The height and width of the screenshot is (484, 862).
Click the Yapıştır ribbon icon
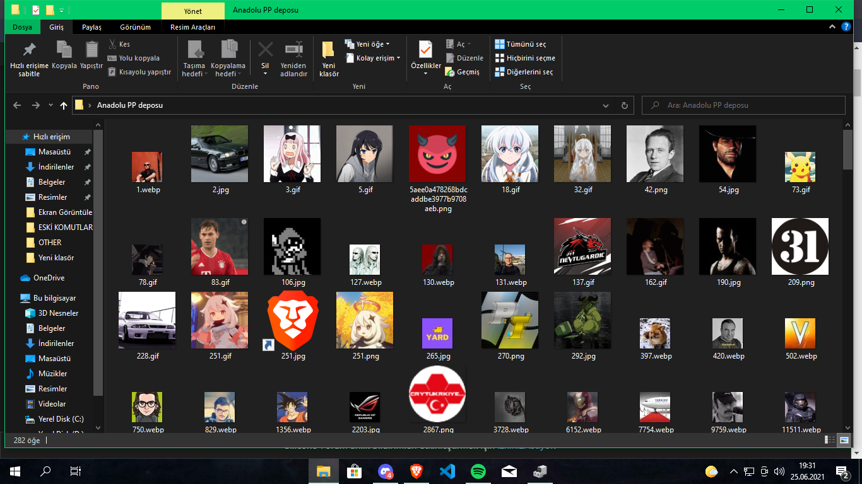(x=92, y=55)
